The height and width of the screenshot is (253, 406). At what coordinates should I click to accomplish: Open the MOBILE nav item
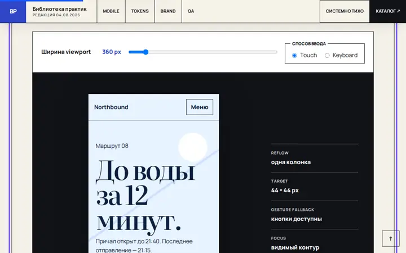coord(111,11)
